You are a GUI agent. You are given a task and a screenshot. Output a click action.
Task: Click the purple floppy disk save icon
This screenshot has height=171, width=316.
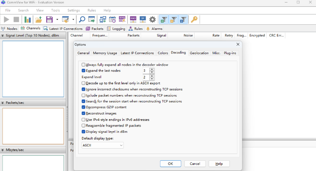tap(49, 20)
